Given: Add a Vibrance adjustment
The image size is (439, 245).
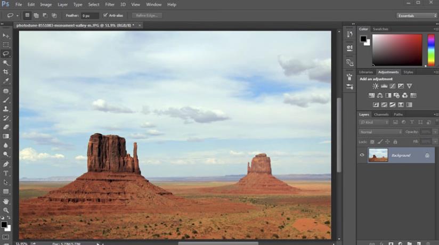Looking at the screenshot, I should (409, 86).
